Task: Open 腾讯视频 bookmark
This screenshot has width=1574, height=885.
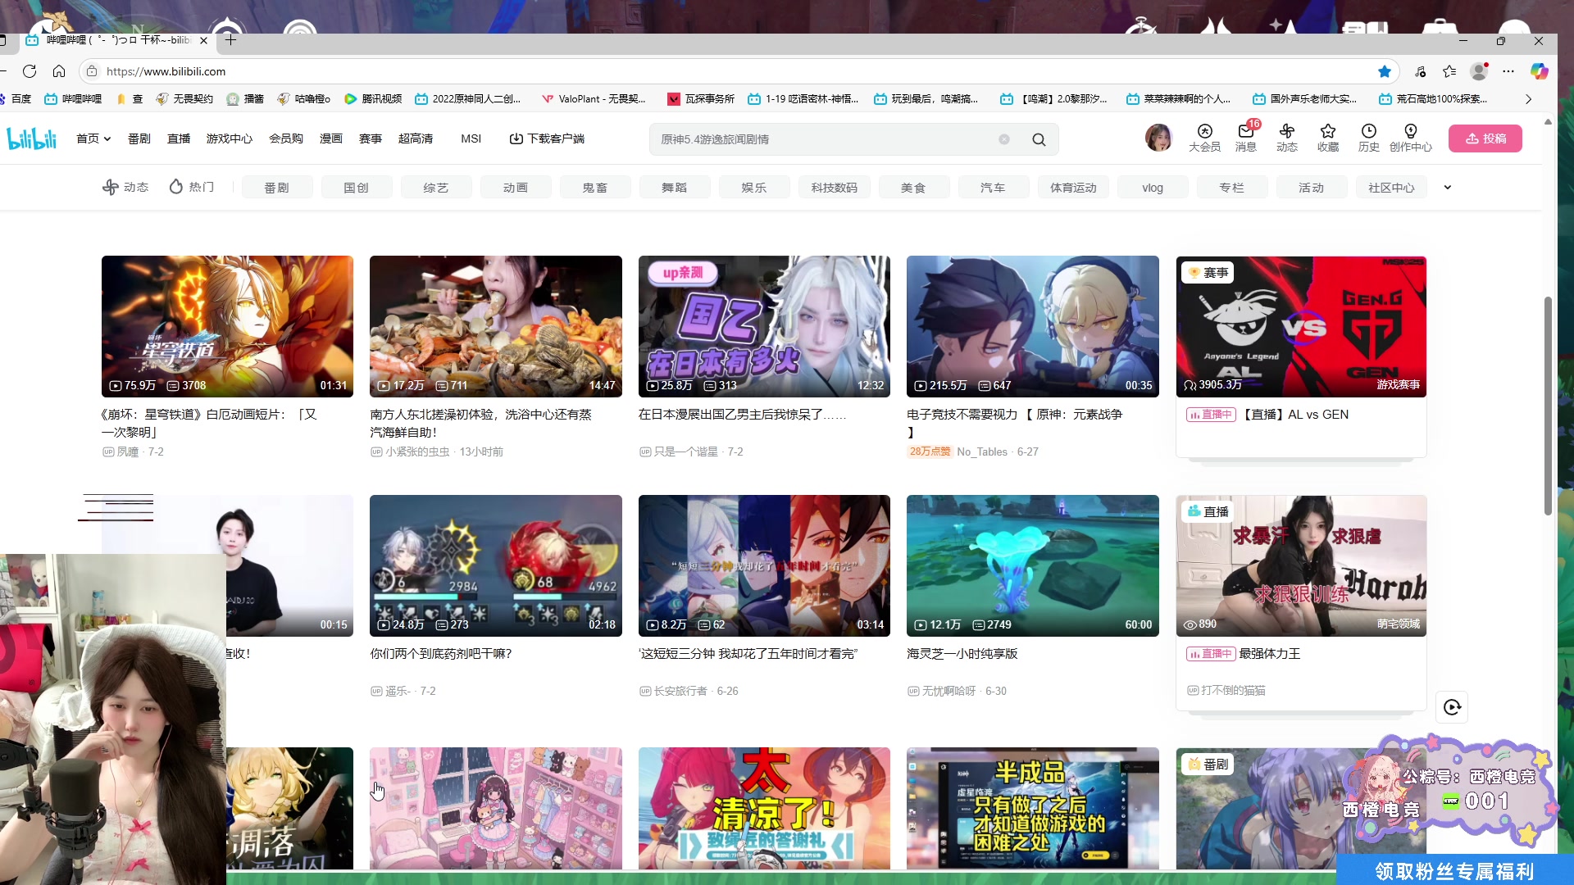Action: 373,99
